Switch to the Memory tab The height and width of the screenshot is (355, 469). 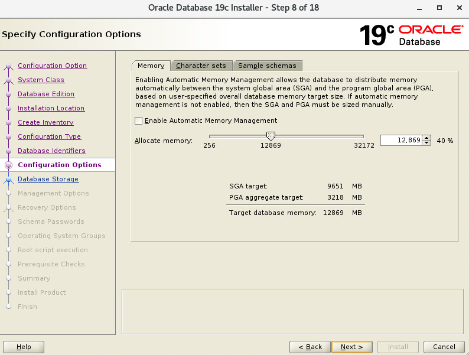click(151, 66)
